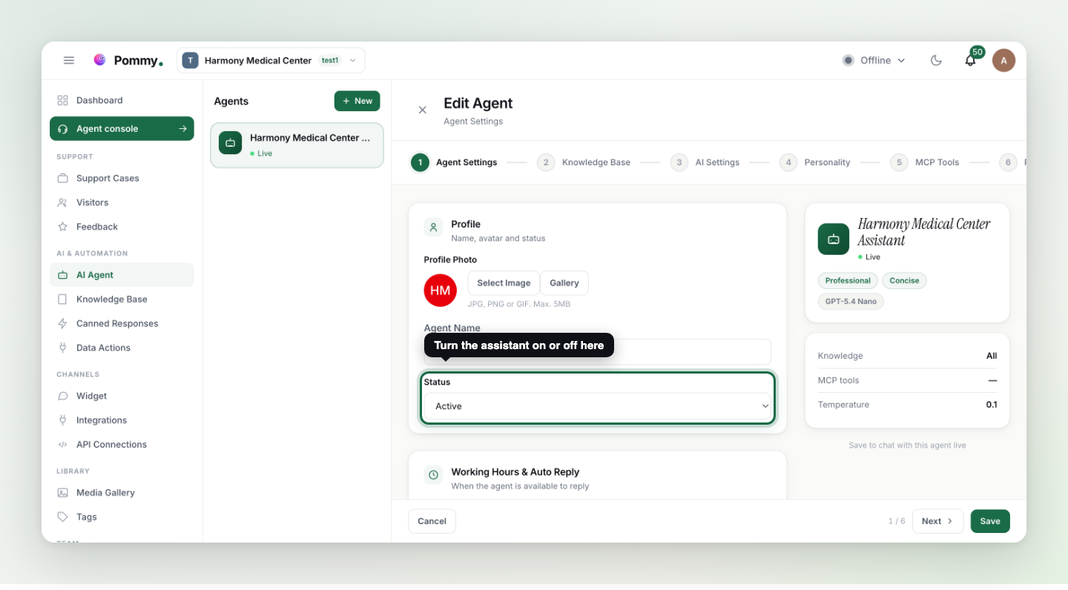Toggle dark mode moon icon
The width and height of the screenshot is (1068, 590).
[936, 61]
